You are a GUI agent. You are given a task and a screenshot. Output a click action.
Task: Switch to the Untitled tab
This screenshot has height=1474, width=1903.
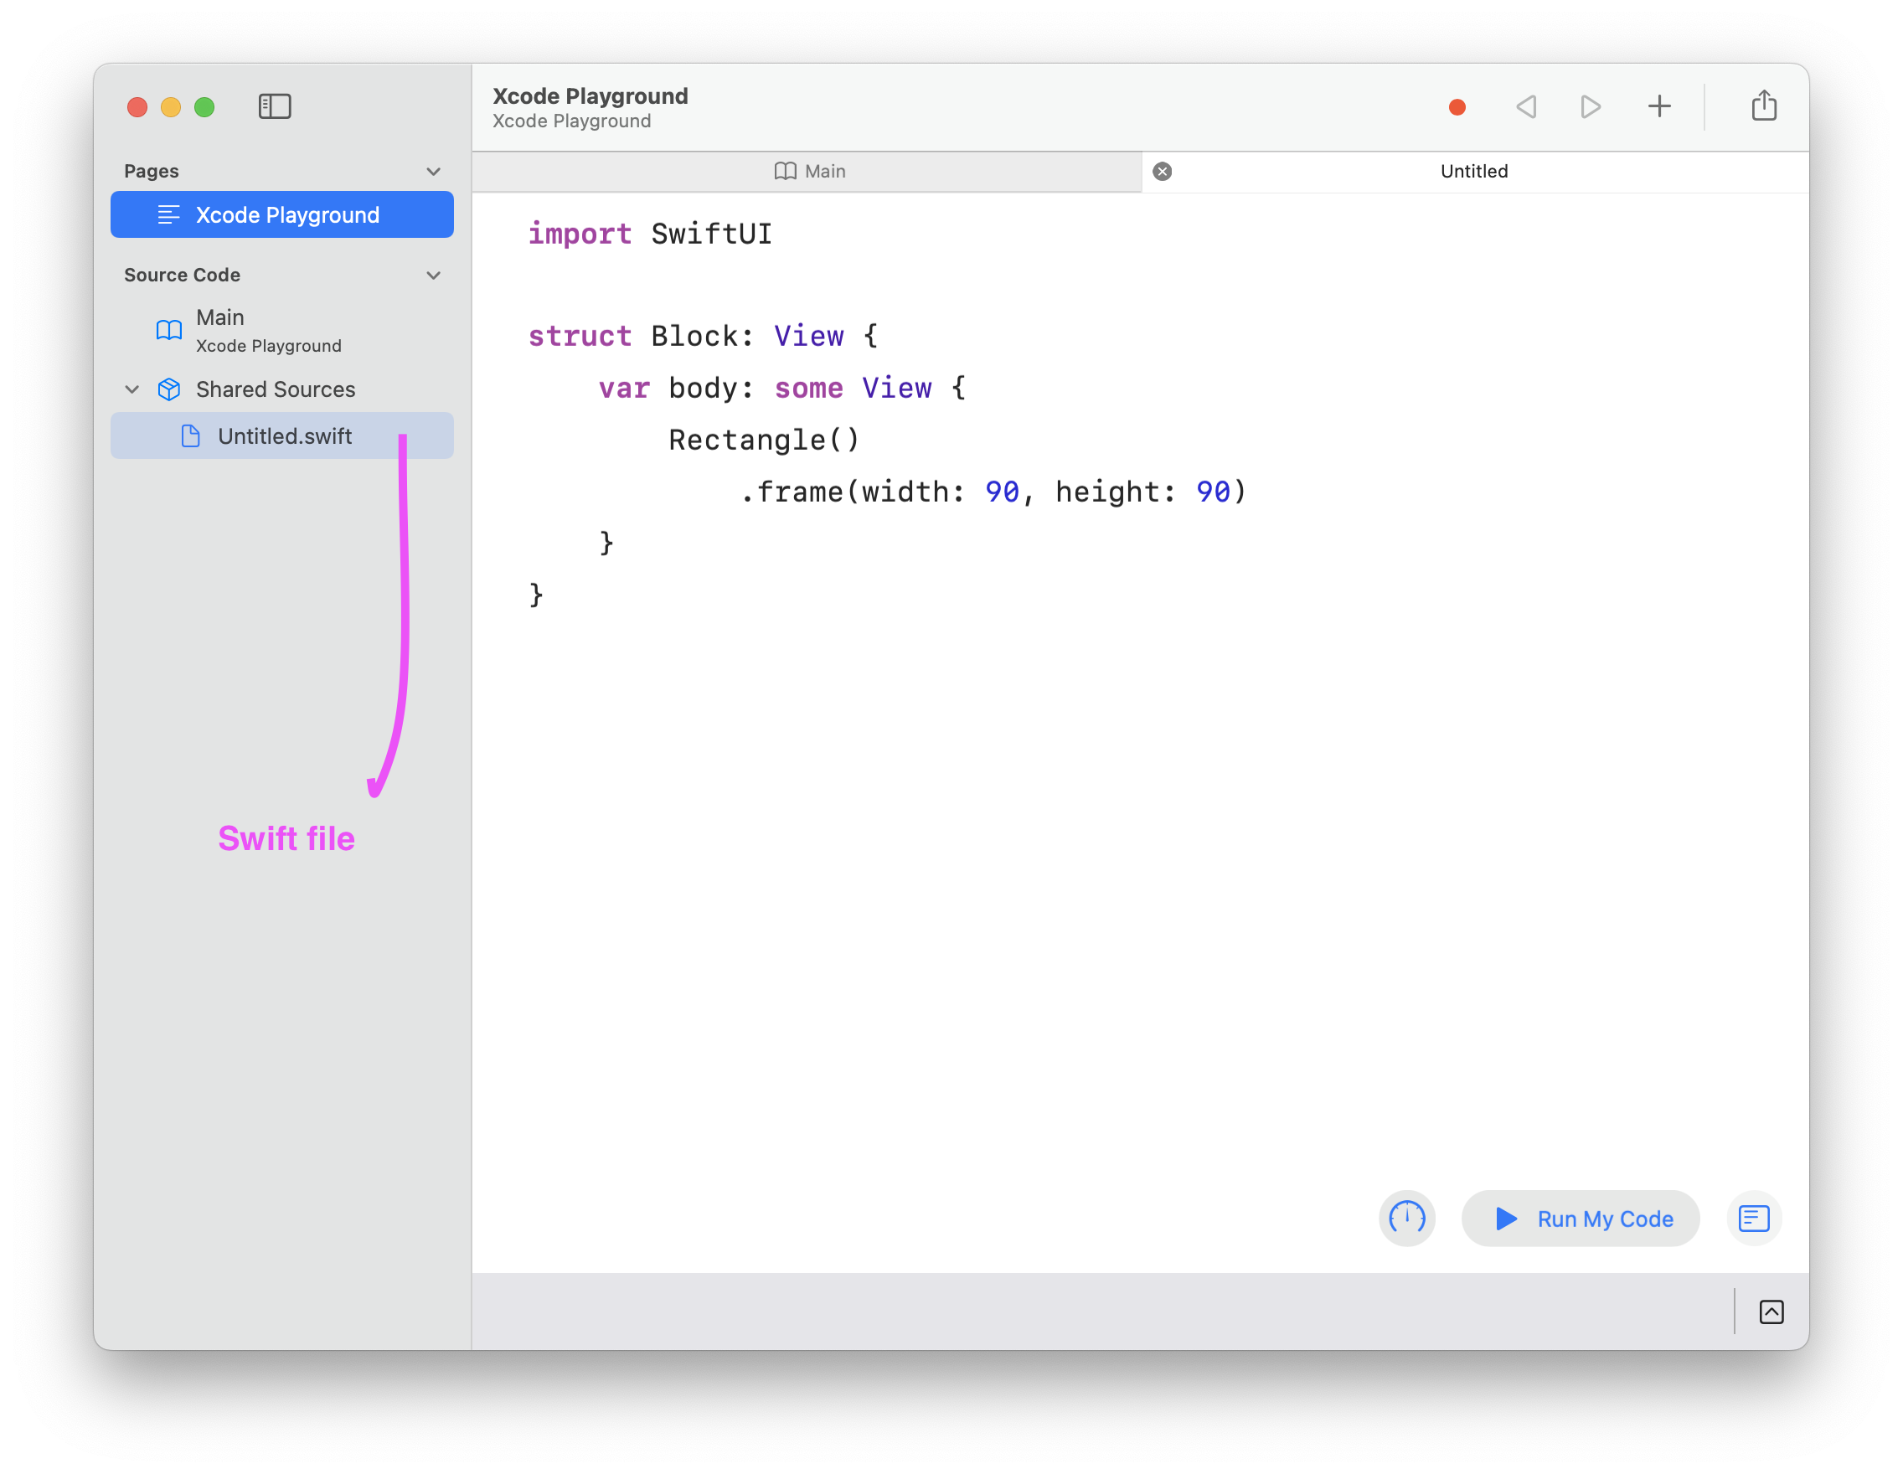[1474, 171]
